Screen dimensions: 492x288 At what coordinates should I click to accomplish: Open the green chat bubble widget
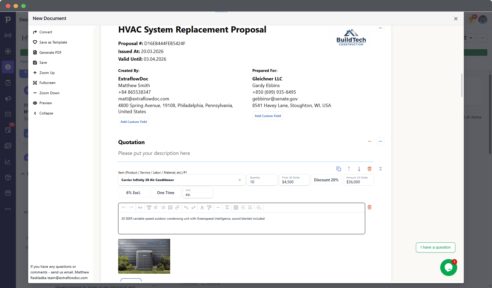pos(448,268)
